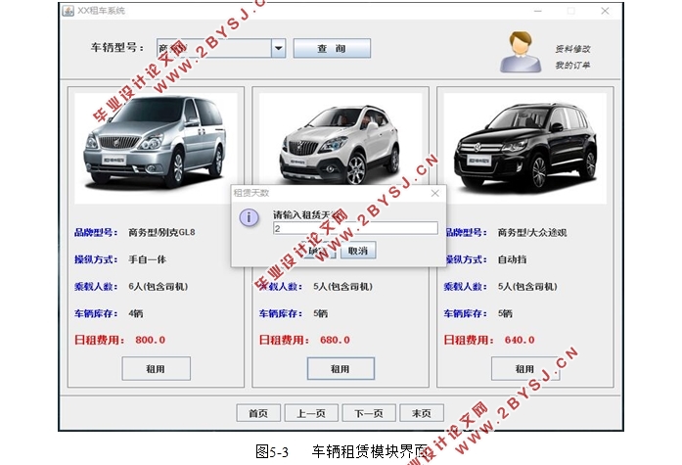Click the 自动挡 transmission text

(x=512, y=259)
